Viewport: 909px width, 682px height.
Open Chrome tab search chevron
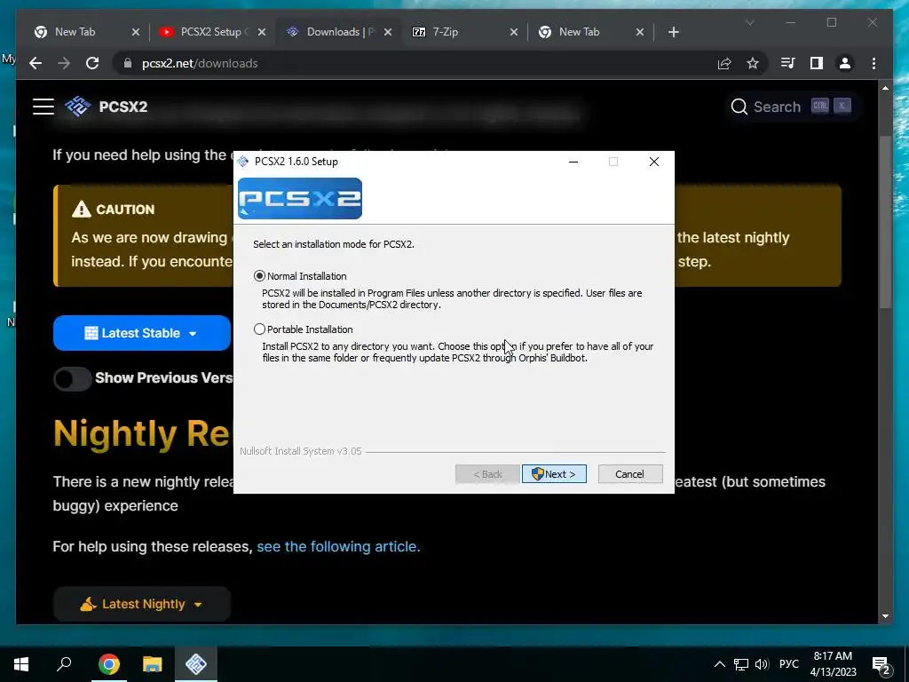[x=749, y=22]
